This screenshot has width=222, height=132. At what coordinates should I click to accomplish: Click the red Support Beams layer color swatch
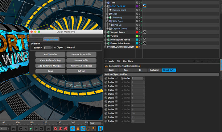click(x=137, y=32)
